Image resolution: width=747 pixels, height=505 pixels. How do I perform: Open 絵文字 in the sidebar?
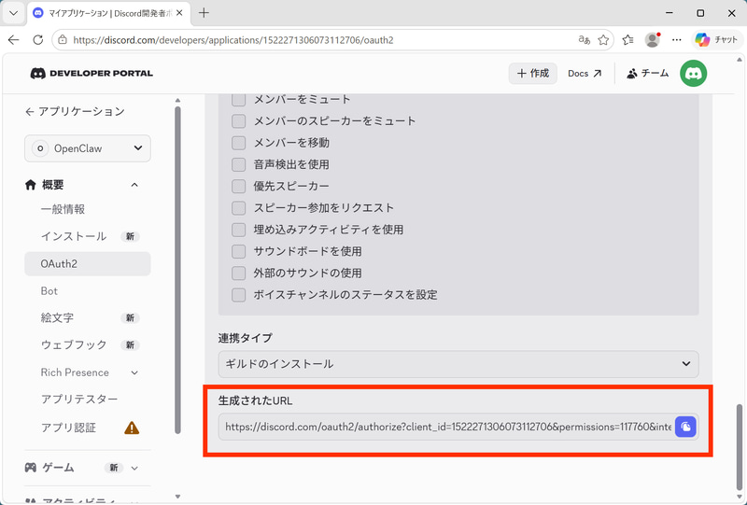coord(57,317)
